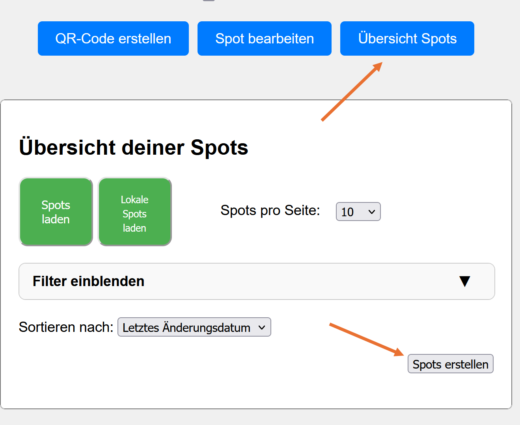Viewport: 520px width, 425px height.
Task: Click orange arrow pointing to Übersicht Spots
Action: tap(352, 92)
